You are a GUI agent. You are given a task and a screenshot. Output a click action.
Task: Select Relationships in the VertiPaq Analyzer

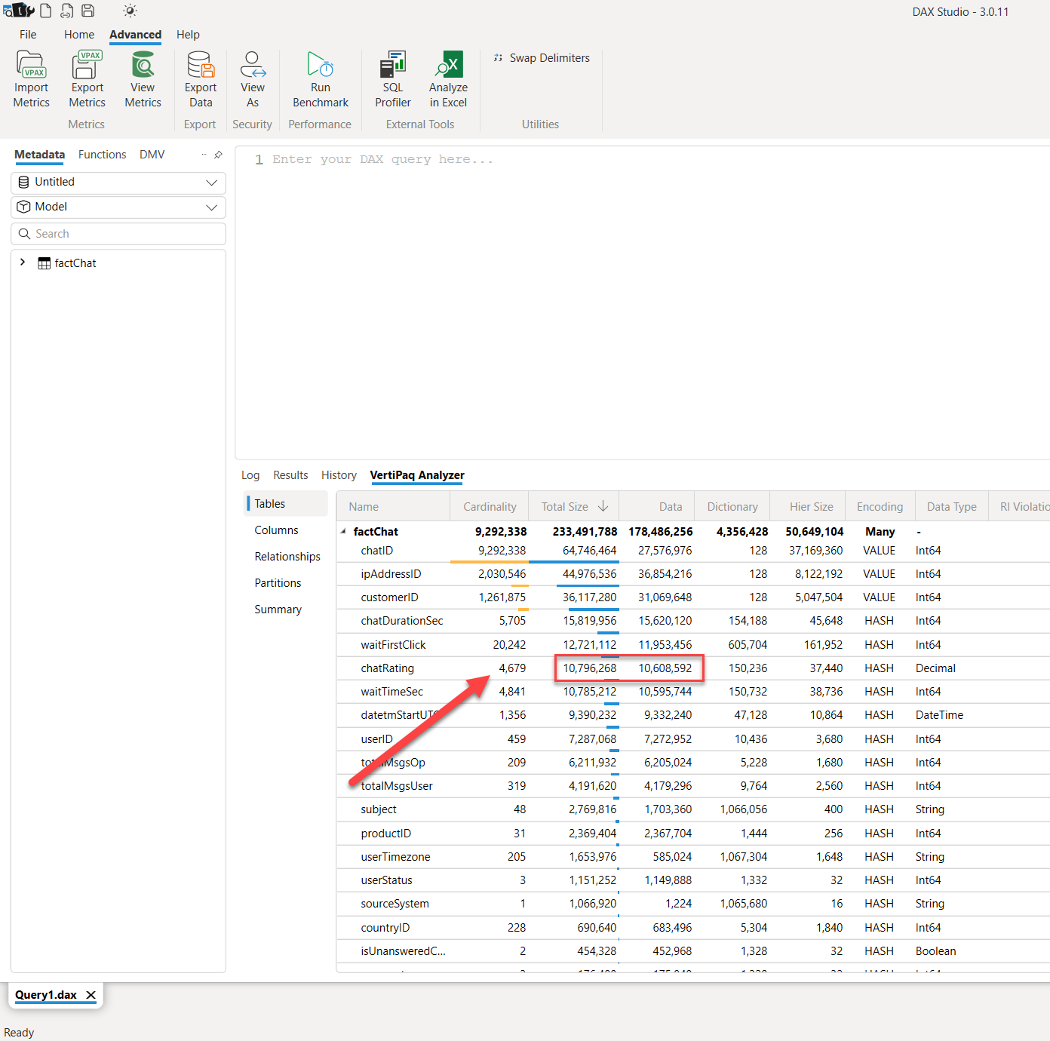(x=287, y=556)
